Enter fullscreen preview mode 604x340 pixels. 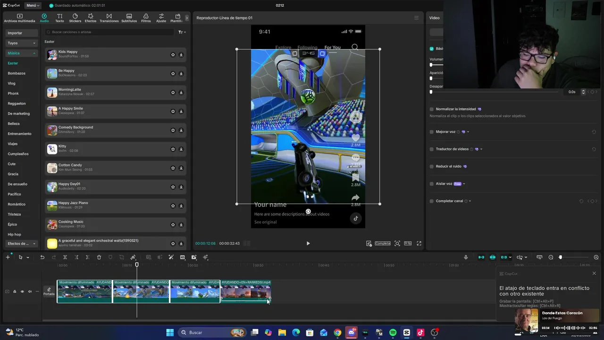[419, 244]
